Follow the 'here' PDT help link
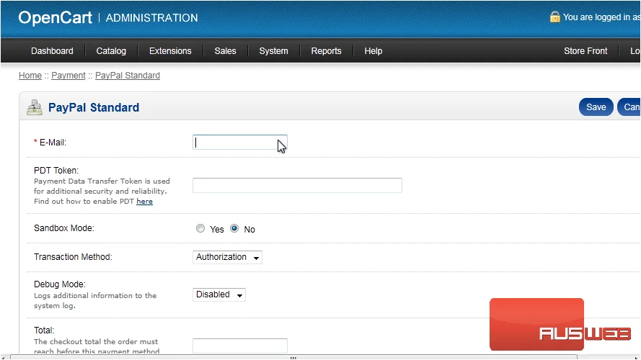 (144, 201)
